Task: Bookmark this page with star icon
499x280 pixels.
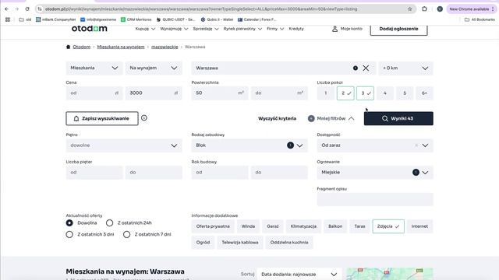Action: coord(410,9)
